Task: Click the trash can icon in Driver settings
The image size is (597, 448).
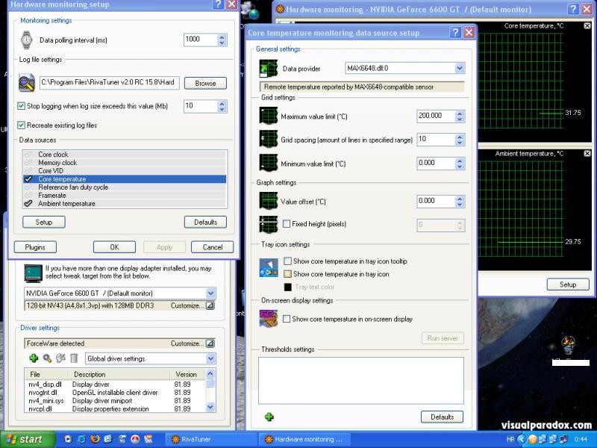Action: [74, 358]
